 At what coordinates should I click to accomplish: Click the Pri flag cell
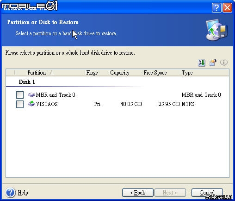tap(97, 104)
